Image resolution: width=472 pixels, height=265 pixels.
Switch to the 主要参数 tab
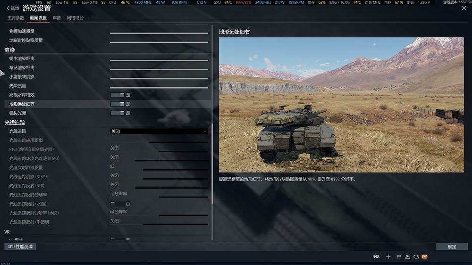16,18
